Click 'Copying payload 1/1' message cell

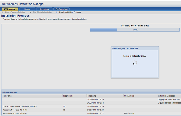(169, 103)
